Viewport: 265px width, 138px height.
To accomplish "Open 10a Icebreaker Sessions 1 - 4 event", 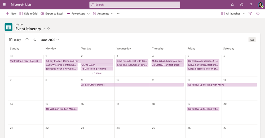I will click(203, 61).
